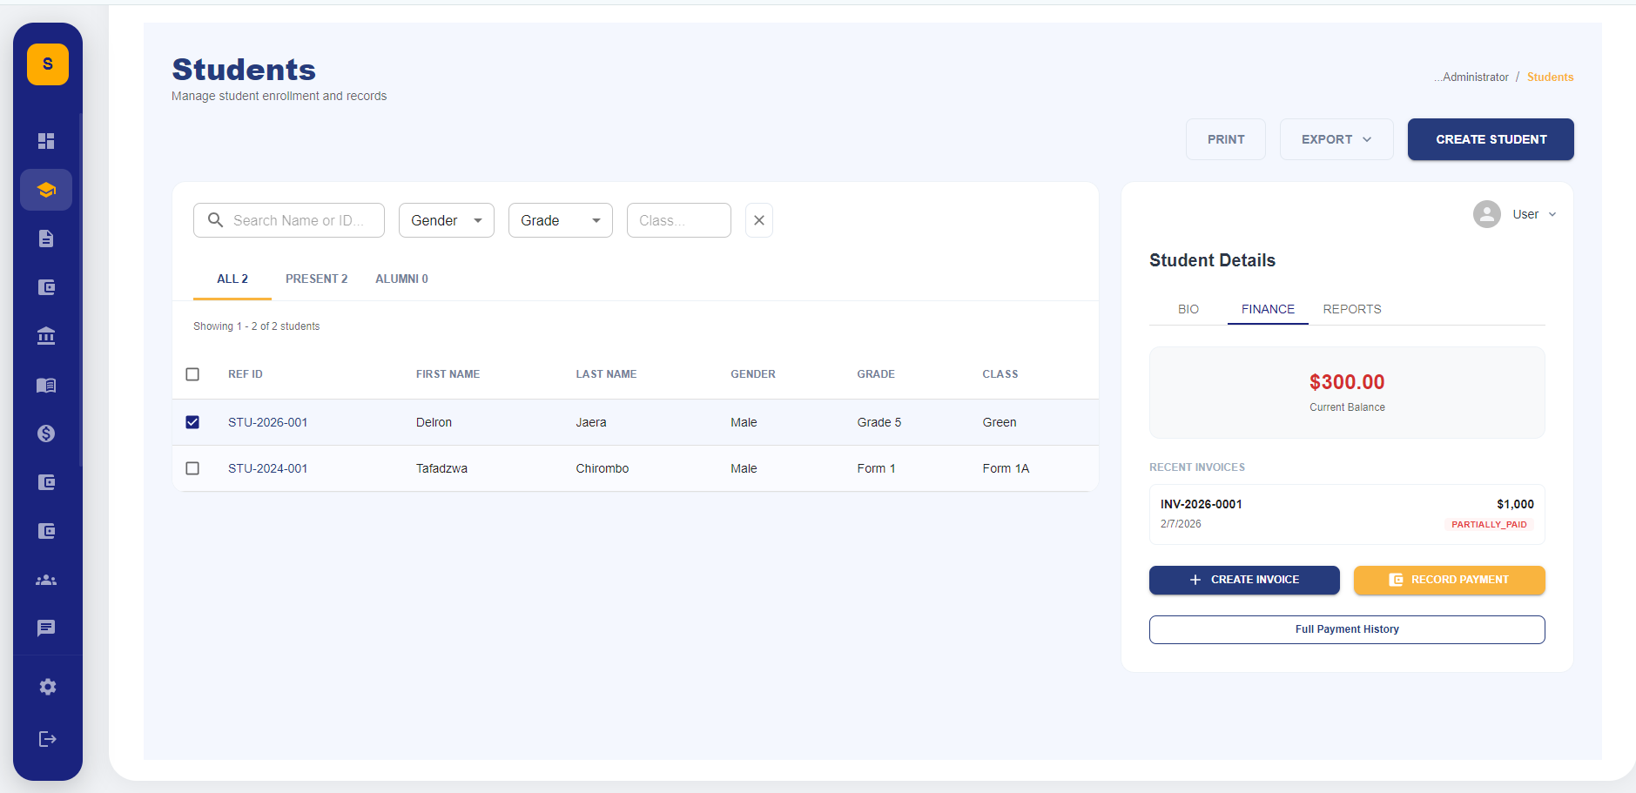Open the Gender filter dropdown
This screenshot has width=1636, height=793.
point(446,219)
